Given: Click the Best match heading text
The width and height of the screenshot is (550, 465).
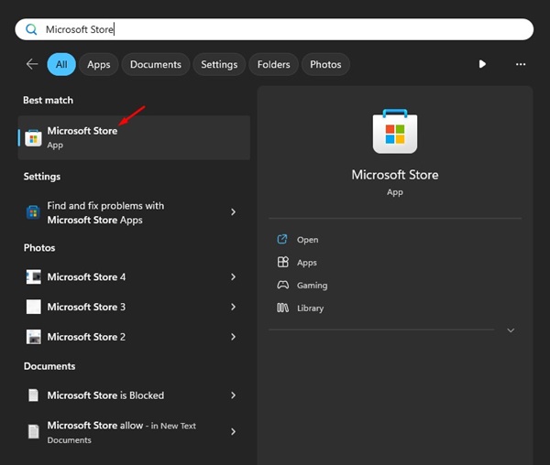Looking at the screenshot, I should 48,100.
